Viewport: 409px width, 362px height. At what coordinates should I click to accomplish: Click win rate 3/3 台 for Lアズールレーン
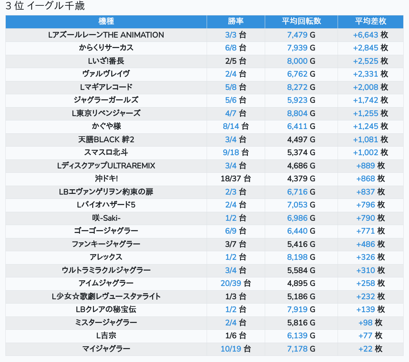point(236,35)
